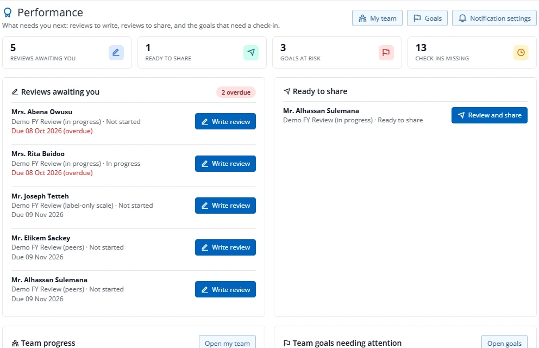This screenshot has height=348, width=539.
Task: Click Review and share for Alhassan Sulemana
Action: coord(490,115)
